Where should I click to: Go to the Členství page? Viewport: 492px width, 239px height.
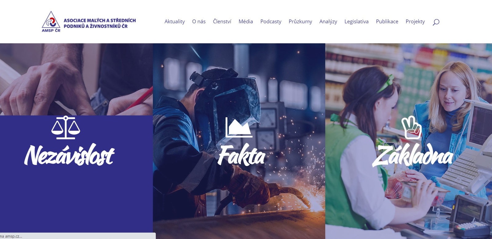pos(222,22)
